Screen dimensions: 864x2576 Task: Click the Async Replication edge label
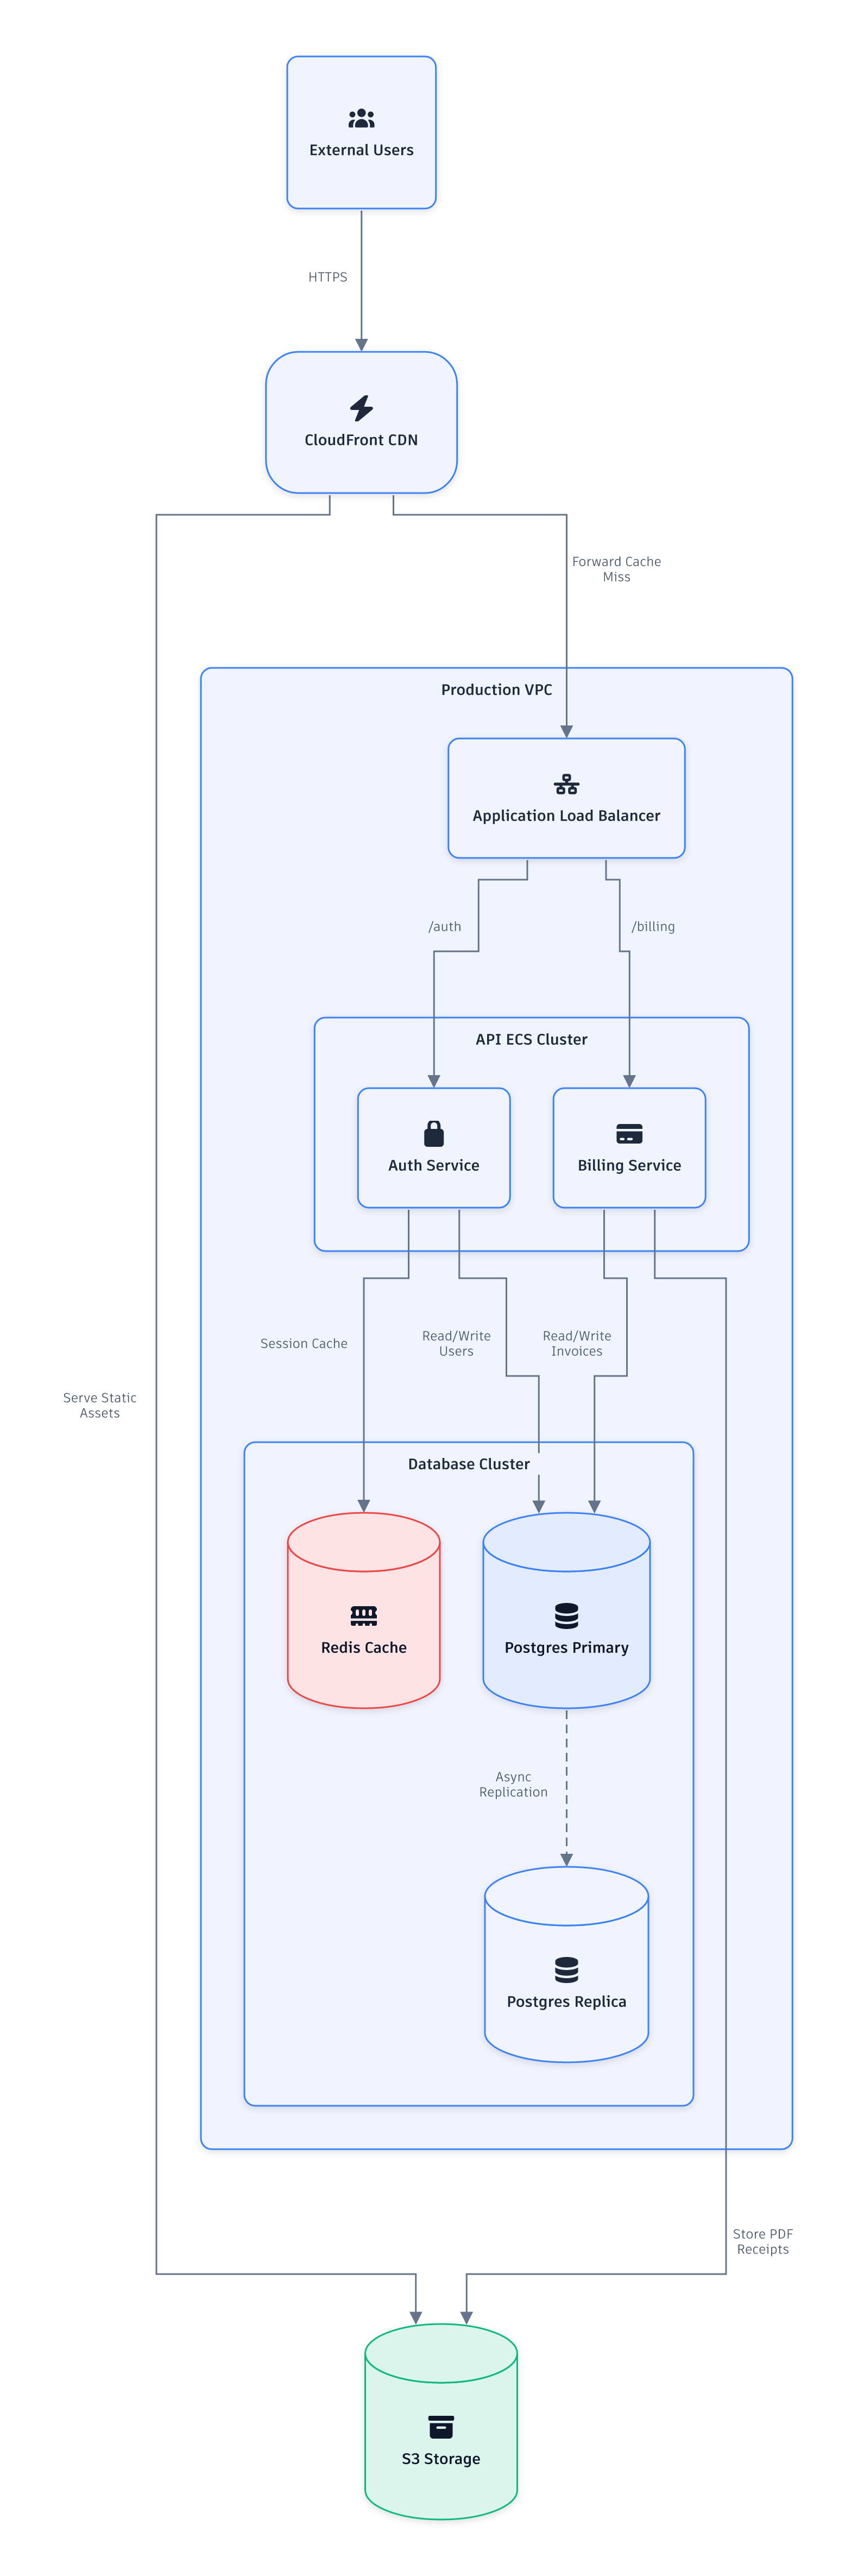point(513,1784)
